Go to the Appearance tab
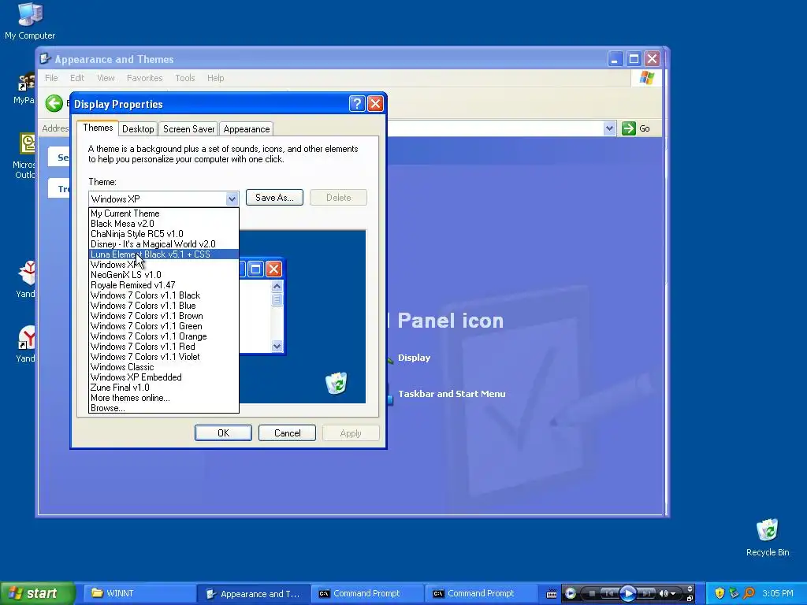Viewport: 807px width, 605px height. [247, 129]
